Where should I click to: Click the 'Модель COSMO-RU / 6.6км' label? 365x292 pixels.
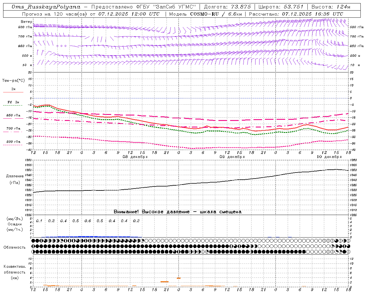coord(206,14)
